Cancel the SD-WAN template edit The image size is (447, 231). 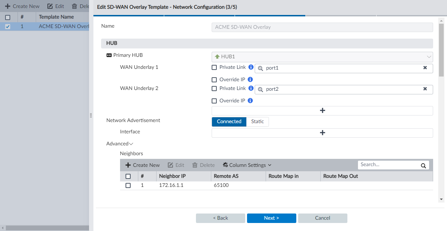pos(323,218)
